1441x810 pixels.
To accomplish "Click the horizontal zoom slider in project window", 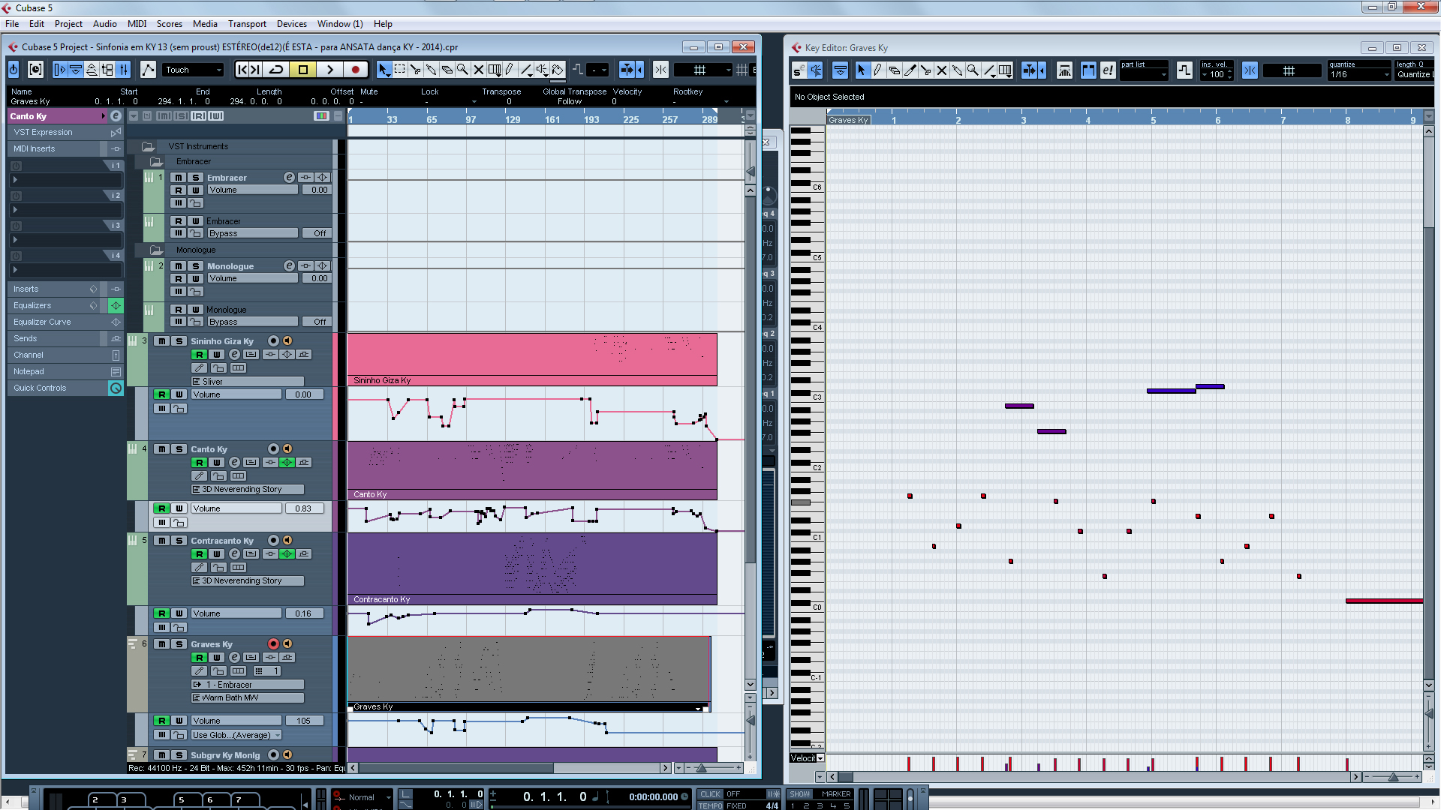I will (x=701, y=768).
